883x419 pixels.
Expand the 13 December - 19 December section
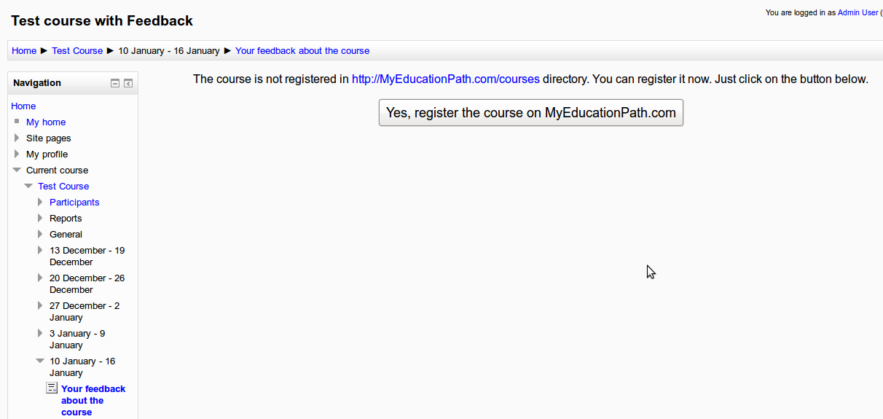(x=41, y=250)
